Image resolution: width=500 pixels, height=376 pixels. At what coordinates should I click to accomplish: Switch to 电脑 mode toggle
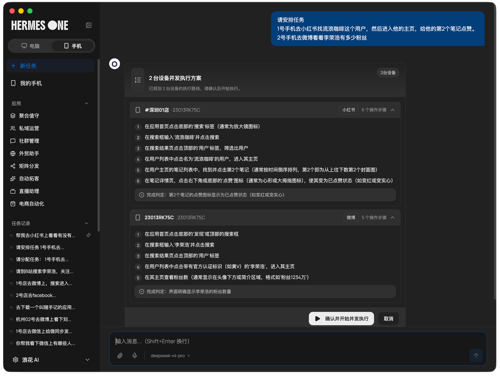coord(31,46)
